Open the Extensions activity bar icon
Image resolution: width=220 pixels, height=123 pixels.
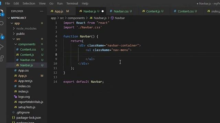click(1, 58)
